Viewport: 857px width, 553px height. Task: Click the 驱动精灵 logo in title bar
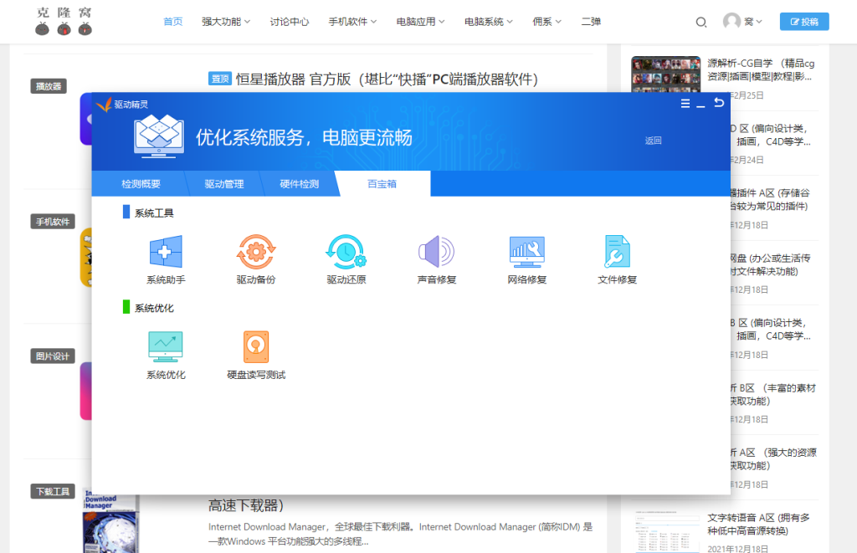pyautogui.click(x=122, y=104)
